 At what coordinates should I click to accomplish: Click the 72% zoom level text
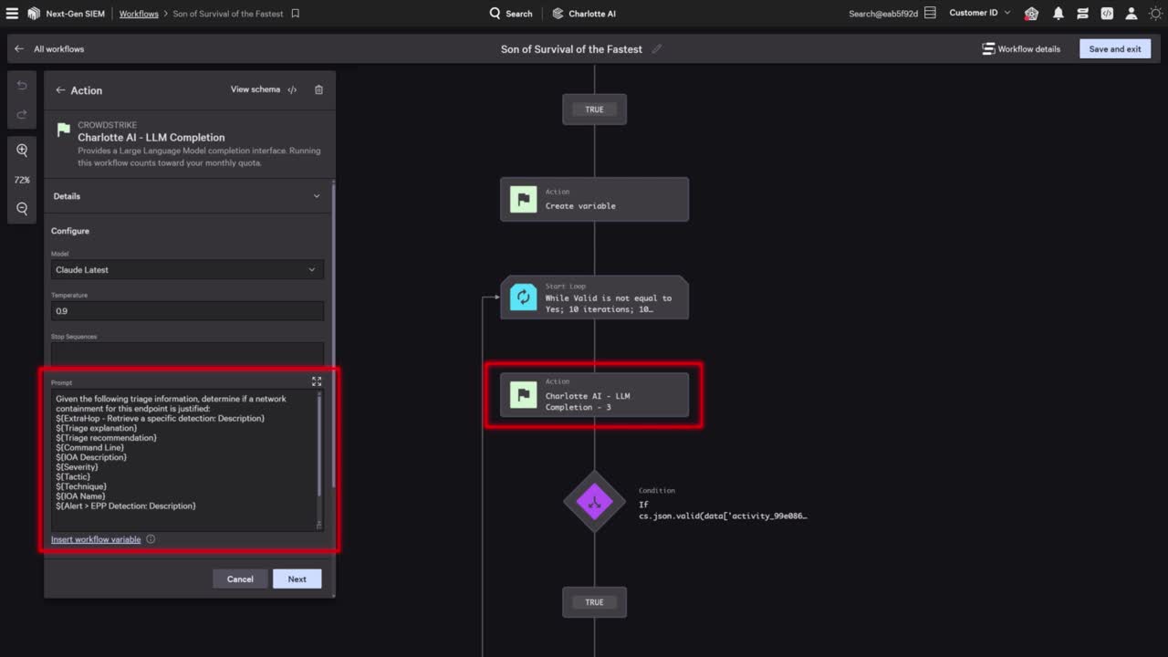pyautogui.click(x=22, y=180)
